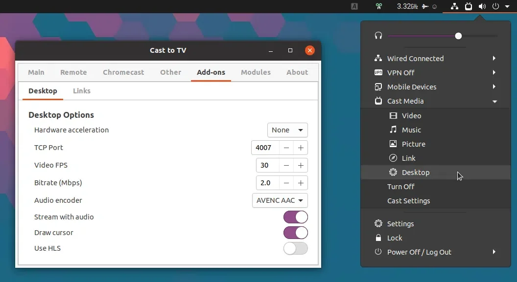The width and height of the screenshot is (517, 282).
Task: Choose Desktop in the Cast Media submenu
Action: pyautogui.click(x=436, y=172)
